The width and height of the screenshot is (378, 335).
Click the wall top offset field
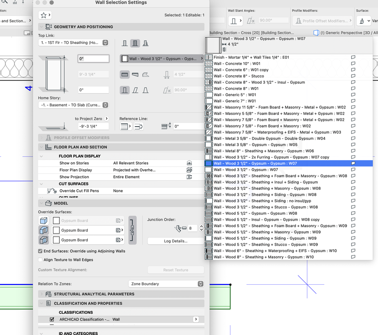[x=93, y=59]
